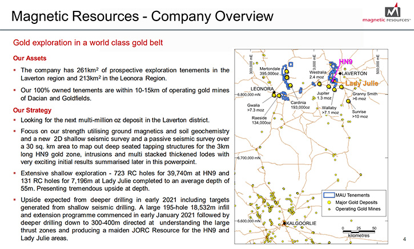Click the MAU Tenements blue legend box
414x249 pixels.
click(x=329, y=195)
